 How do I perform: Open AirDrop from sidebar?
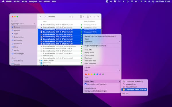17,30
